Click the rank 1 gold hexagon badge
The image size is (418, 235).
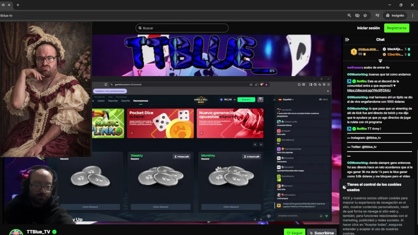pyautogui.click(x=354, y=52)
